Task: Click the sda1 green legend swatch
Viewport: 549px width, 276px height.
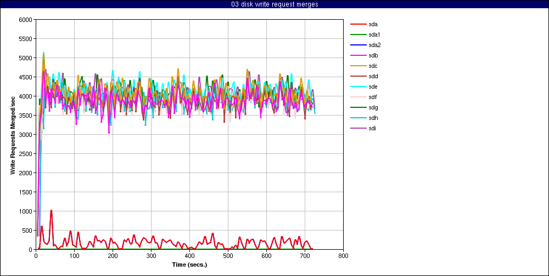Action: [358, 34]
